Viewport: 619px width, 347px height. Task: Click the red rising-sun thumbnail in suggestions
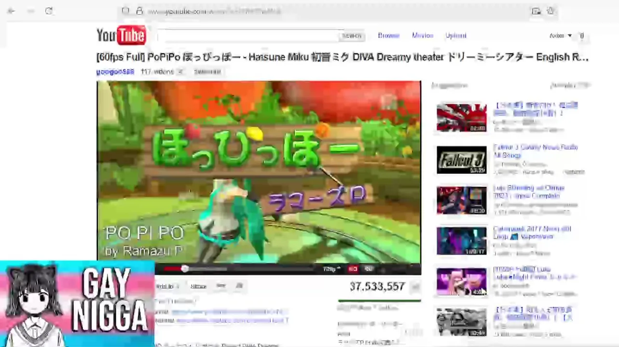[462, 118]
